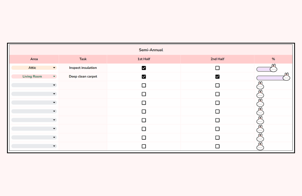Viewport: 302px width, 196px height.
Task: Click the bunny icon on Attic's progress bar
Action: click(x=273, y=67)
